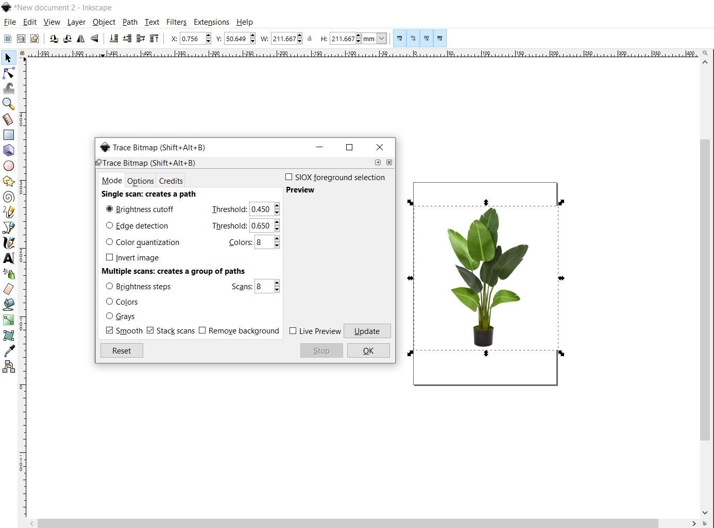The image size is (714, 528).
Task: Select the Dropper color picker tool
Action: coord(8,351)
